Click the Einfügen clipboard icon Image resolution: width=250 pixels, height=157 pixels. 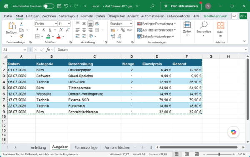pos(12,26)
